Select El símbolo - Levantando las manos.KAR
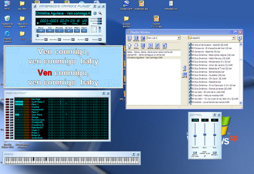The width and height of the screenshot is (254, 174). pyautogui.click(x=209, y=102)
